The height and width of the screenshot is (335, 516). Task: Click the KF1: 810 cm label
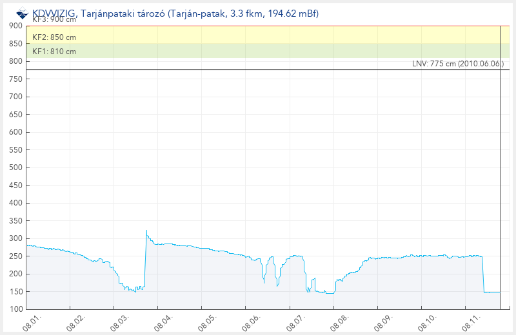coord(54,52)
